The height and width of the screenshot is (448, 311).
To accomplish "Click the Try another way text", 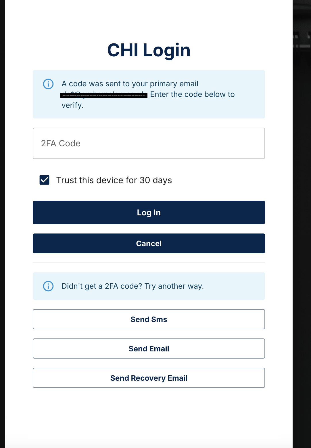I will [174, 286].
